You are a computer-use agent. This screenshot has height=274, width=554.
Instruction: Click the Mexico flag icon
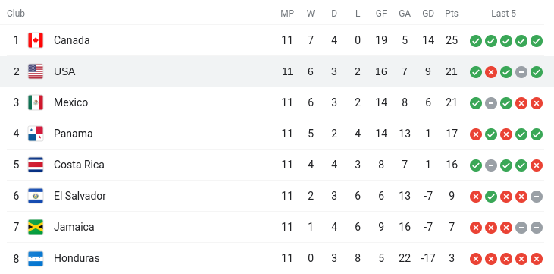(x=36, y=102)
